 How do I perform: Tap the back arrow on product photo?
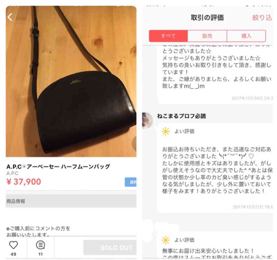tap(10, 17)
